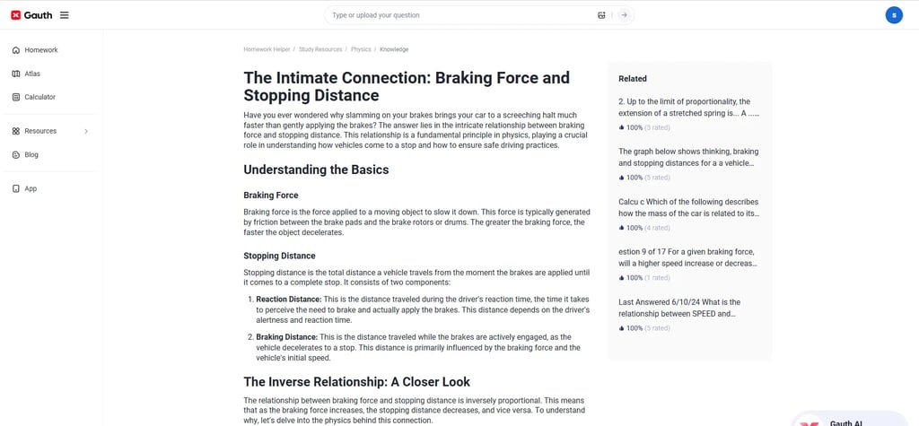
Task: Go to Physics breadcrumb
Action: click(361, 50)
